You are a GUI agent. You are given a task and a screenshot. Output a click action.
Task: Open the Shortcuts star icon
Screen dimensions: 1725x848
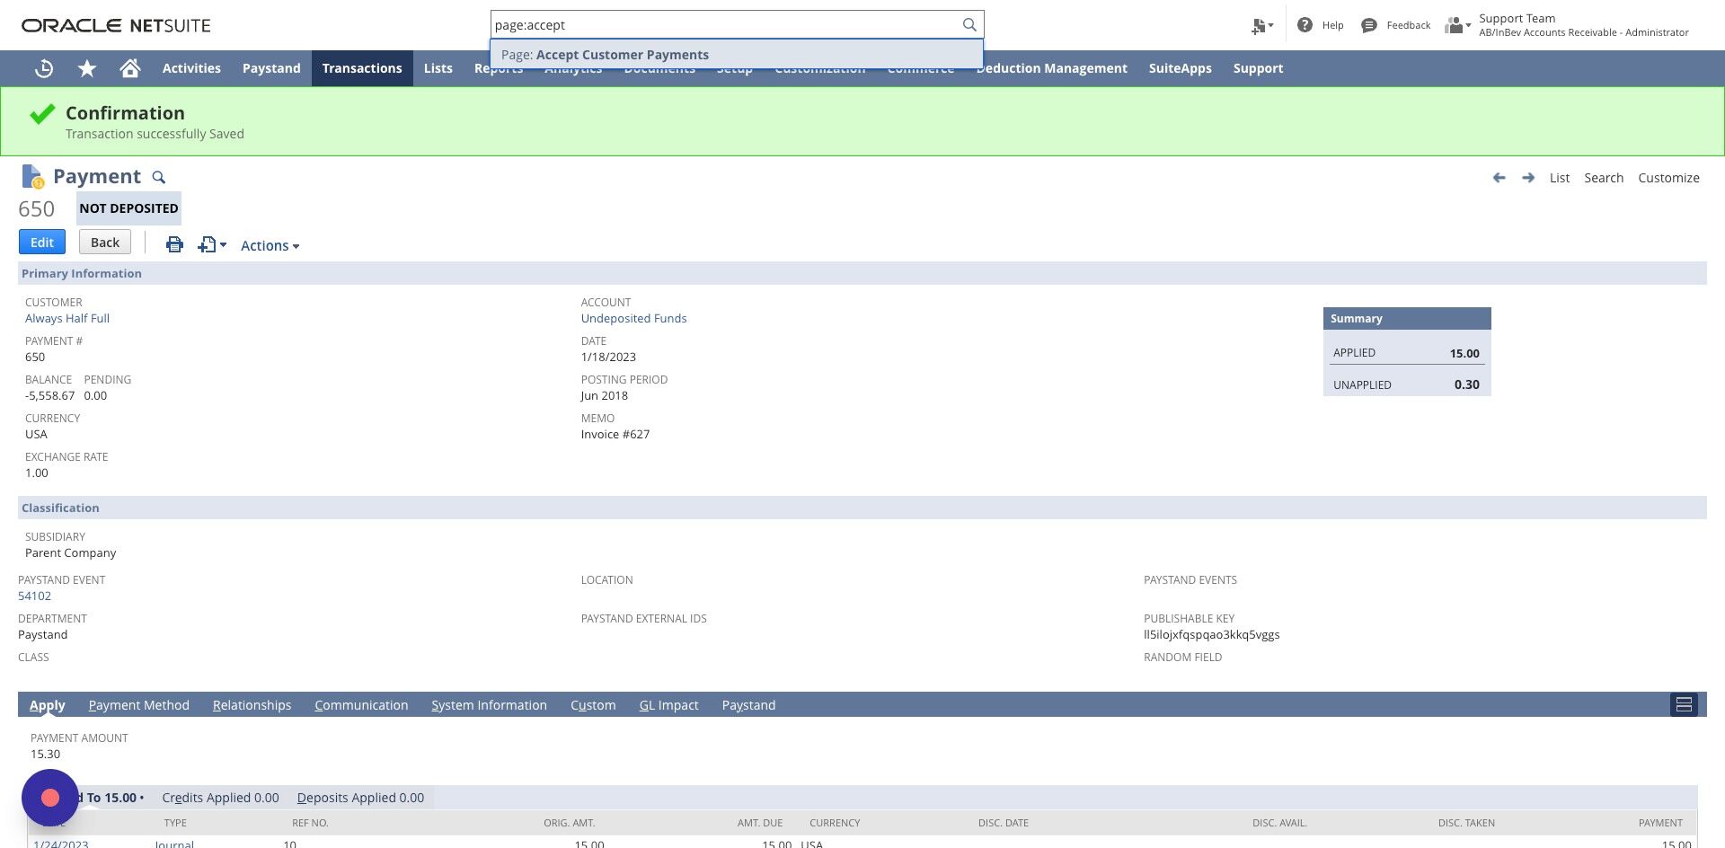click(x=87, y=68)
